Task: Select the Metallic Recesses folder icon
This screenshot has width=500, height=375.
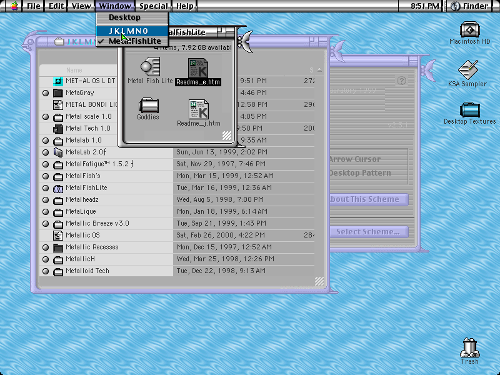Action: click(x=58, y=247)
